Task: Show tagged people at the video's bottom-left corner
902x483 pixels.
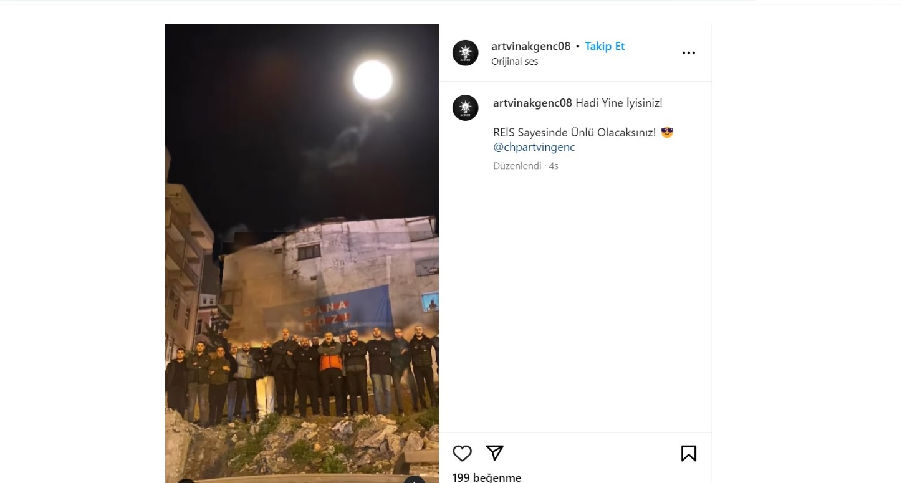Action: tap(186, 481)
